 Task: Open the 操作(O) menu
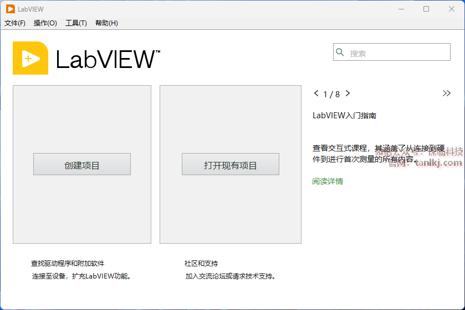pyautogui.click(x=45, y=23)
